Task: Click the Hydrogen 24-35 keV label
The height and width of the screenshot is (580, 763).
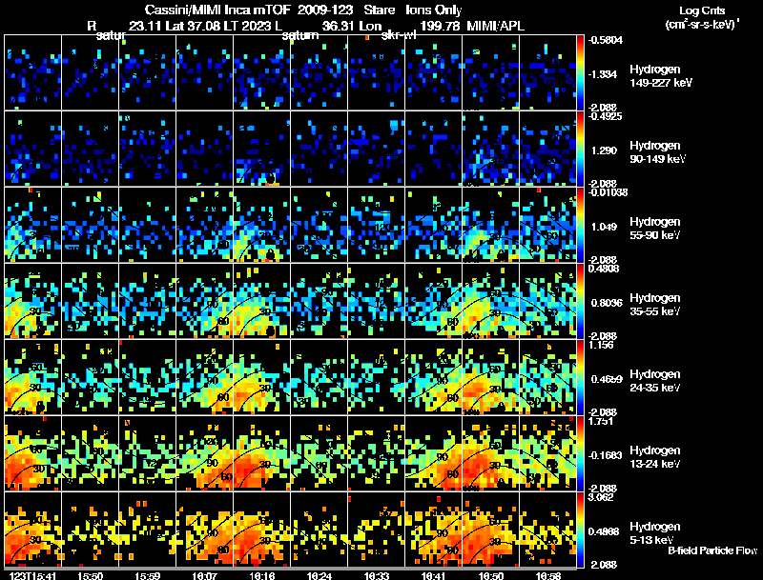Action: pyautogui.click(x=655, y=381)
